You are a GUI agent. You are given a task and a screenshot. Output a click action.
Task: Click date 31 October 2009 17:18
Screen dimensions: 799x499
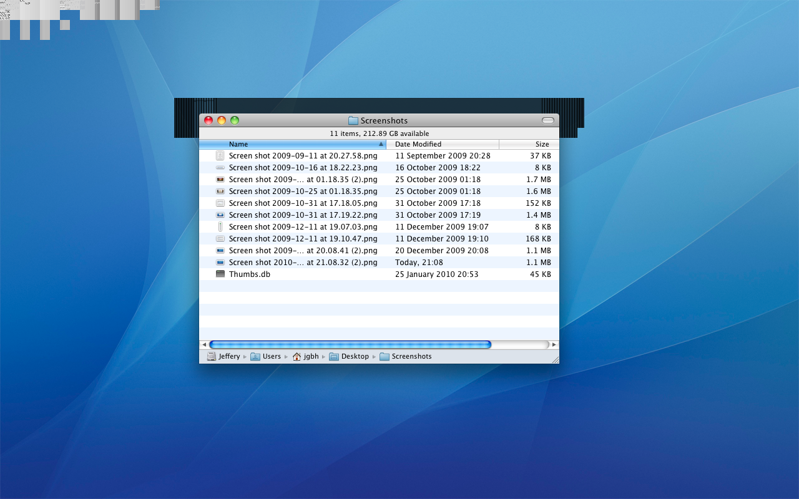pyautogui.click(x=438, y=203)
